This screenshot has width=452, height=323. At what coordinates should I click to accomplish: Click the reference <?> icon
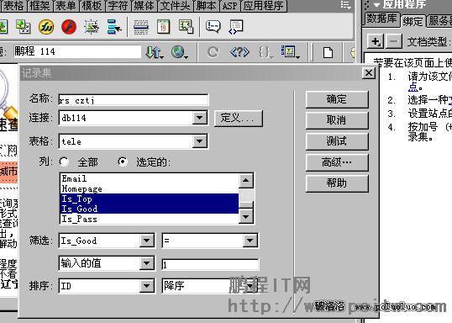tap(239, 52)
